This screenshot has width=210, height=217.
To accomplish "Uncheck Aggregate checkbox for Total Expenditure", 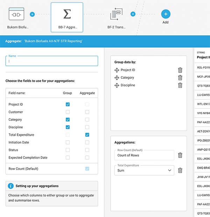I will pyautogui.click(x=87, y=135).
